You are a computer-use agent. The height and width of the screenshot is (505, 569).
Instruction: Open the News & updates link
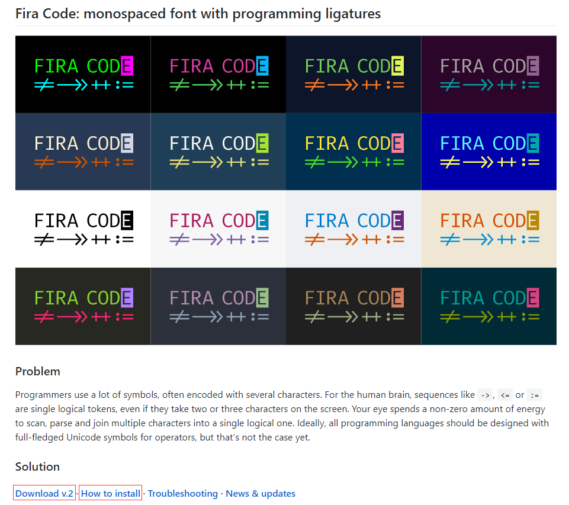tap(261, 493)
